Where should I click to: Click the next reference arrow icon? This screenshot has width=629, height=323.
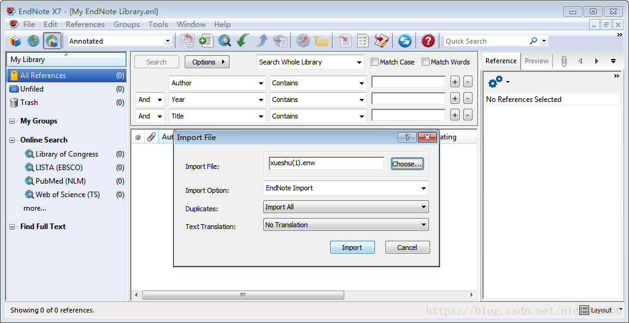tap(596, 61)
